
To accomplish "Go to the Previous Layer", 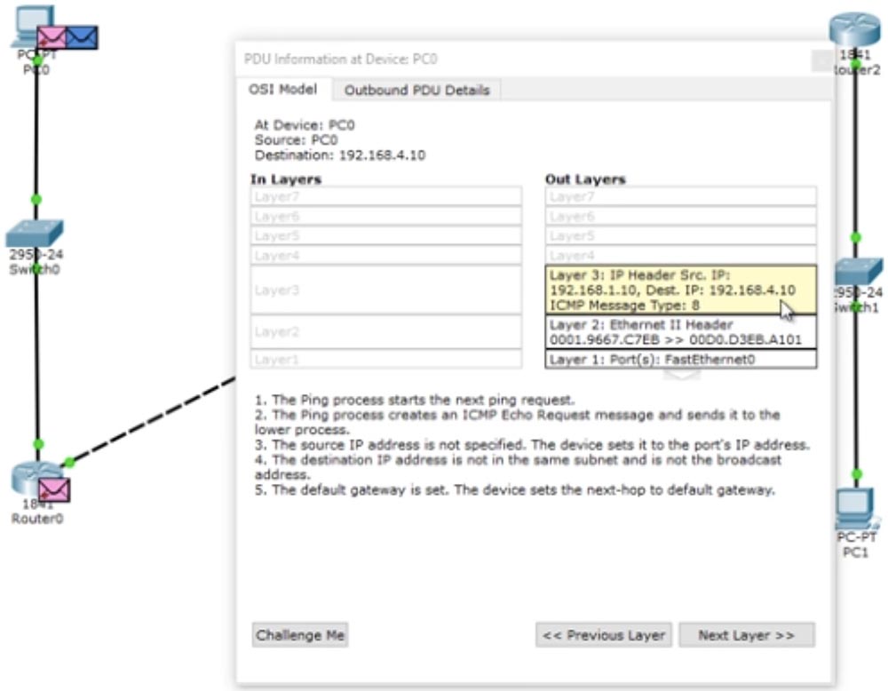I will tap(604, 635).
